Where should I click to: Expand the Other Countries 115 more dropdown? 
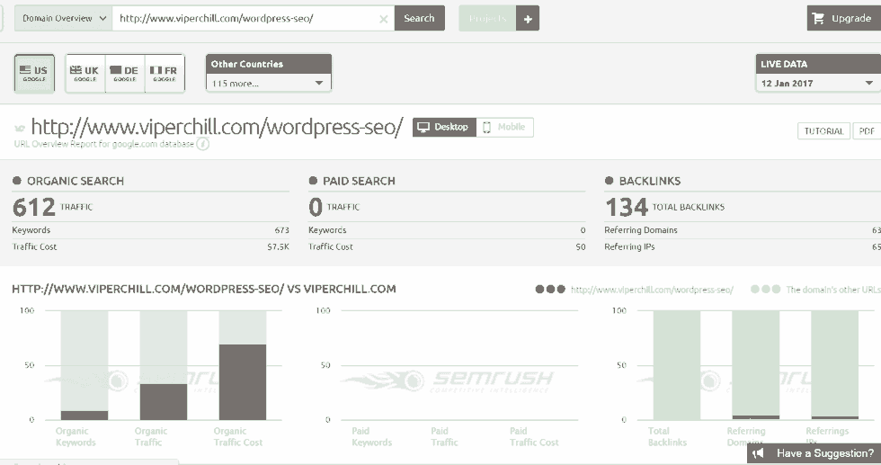coord(269,84)
